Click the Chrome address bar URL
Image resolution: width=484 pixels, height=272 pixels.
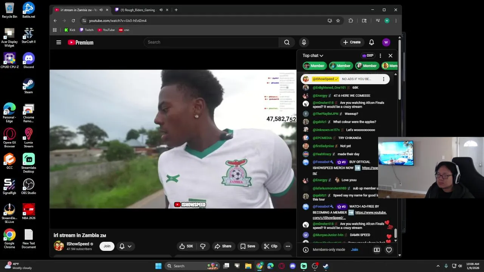point(118,21)
